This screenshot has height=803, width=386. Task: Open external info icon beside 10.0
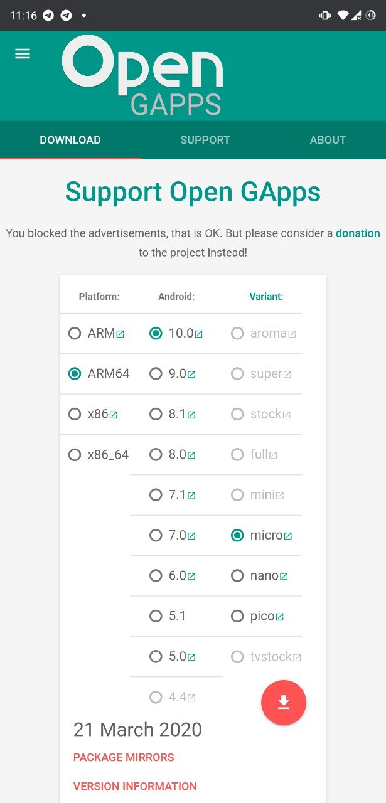199,334
